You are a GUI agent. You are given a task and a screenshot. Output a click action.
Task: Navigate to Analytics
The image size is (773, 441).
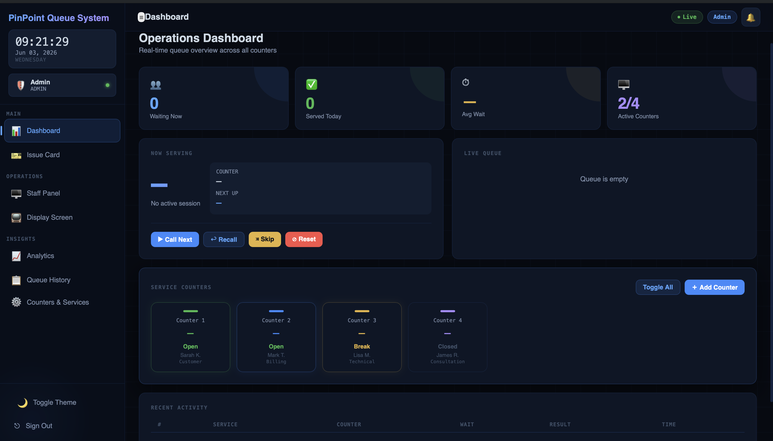tap(62, 256)
